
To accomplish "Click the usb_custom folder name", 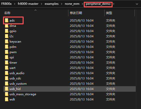I will pos(18,84).
